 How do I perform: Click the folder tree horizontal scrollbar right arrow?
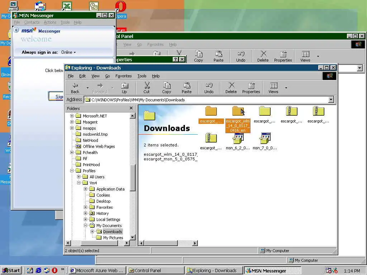(x=127, y=243)
